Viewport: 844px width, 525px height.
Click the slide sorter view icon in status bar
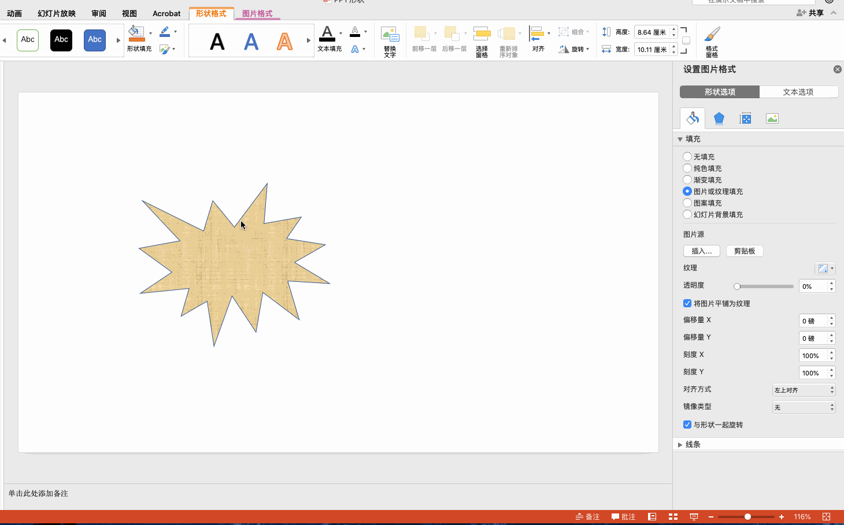673,517
